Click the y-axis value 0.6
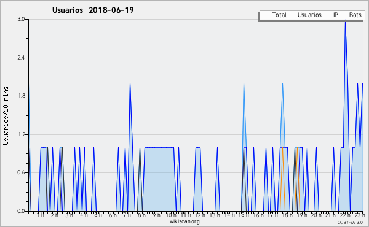Screen dimensions: 369x227 point(21,172)
